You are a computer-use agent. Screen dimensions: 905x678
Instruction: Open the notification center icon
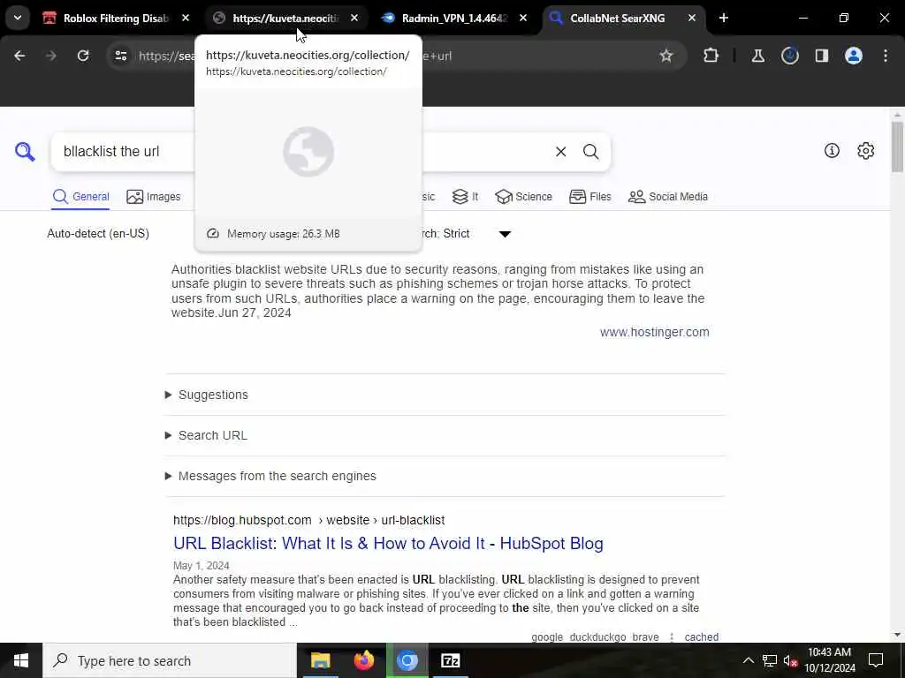tap(876, 660)
